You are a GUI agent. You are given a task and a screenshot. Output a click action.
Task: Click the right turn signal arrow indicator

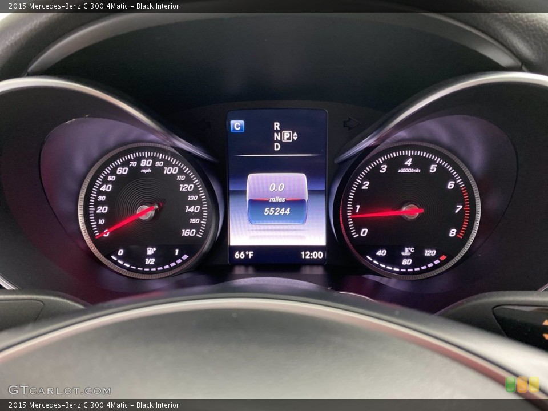tap(351, 123)
